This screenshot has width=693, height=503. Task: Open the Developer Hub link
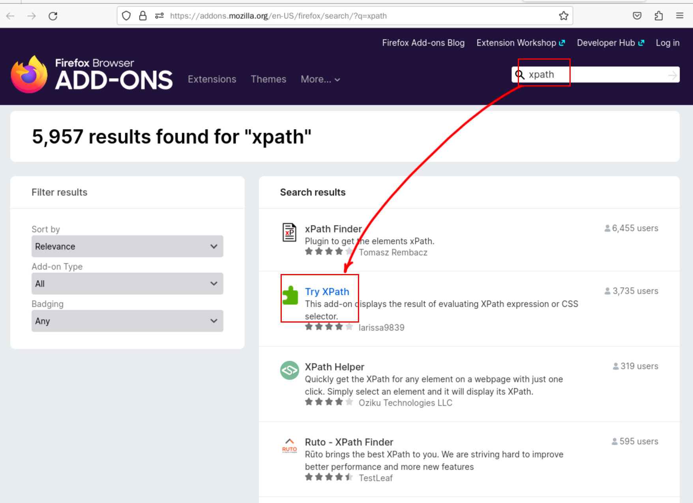611,43
